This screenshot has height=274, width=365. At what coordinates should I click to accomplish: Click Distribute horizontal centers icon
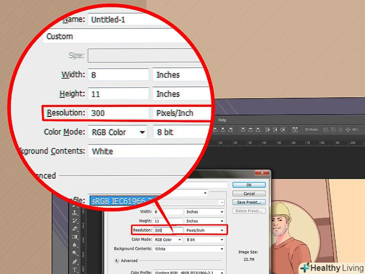coord(275,129)
